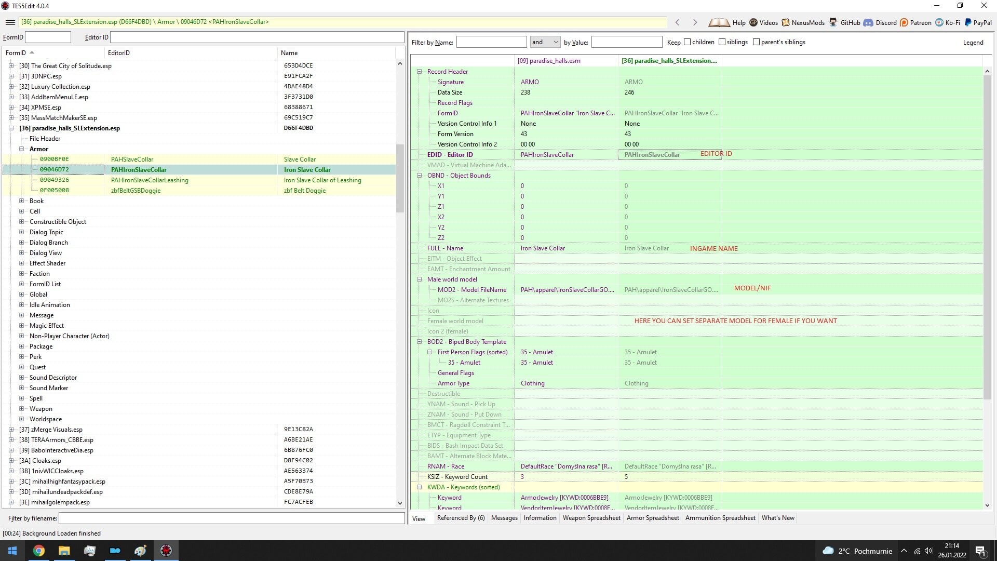The image size is (997, 561).
Task: Collapse KWDA - Keywords section
Action: coord(420,487)
